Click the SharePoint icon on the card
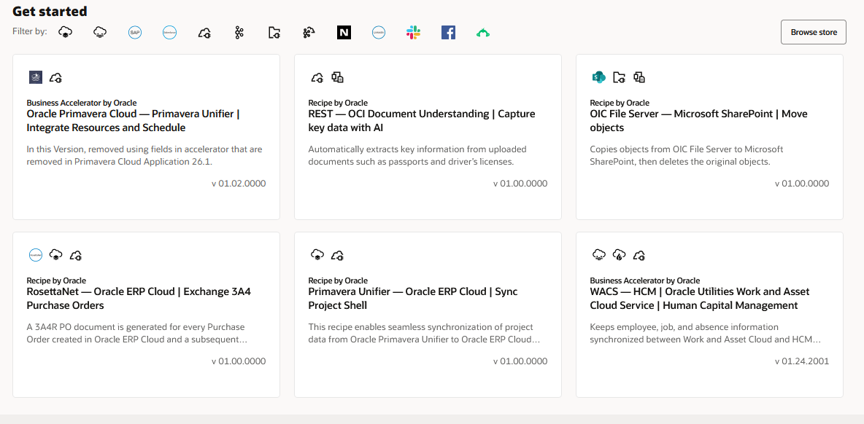This screenshot has height=424, width=864. tap(598, 77)
